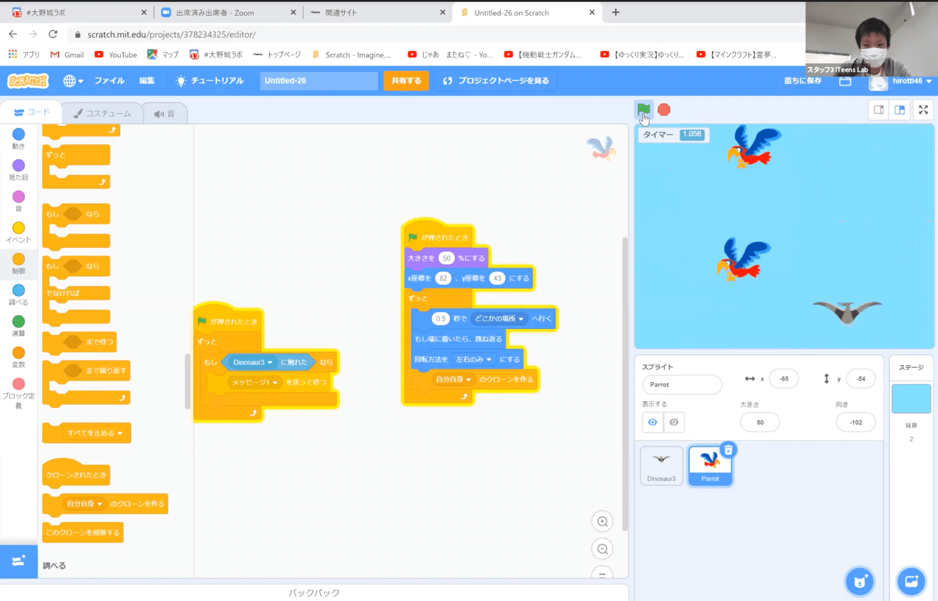Select the stage backdrop thumbnail
The image size is (938, 601).
(911, 399)
